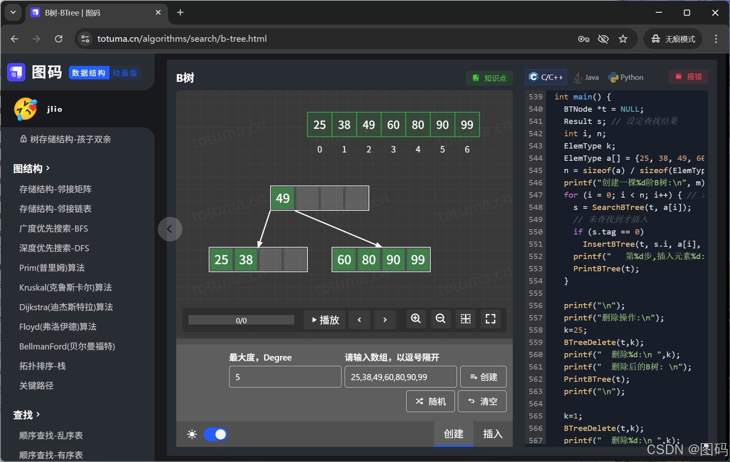Open 顺序查找-乱序表 page
Viewport: 730px width, 462px height.
pos(51,435)
